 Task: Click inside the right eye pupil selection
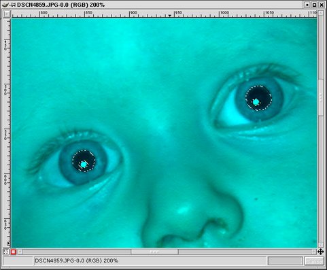coord(258,98)
